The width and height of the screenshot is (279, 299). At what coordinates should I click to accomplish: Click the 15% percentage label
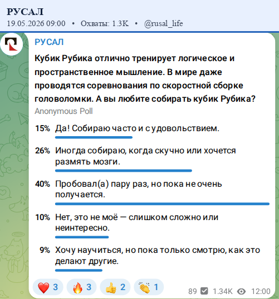click(x=43, y=128)
